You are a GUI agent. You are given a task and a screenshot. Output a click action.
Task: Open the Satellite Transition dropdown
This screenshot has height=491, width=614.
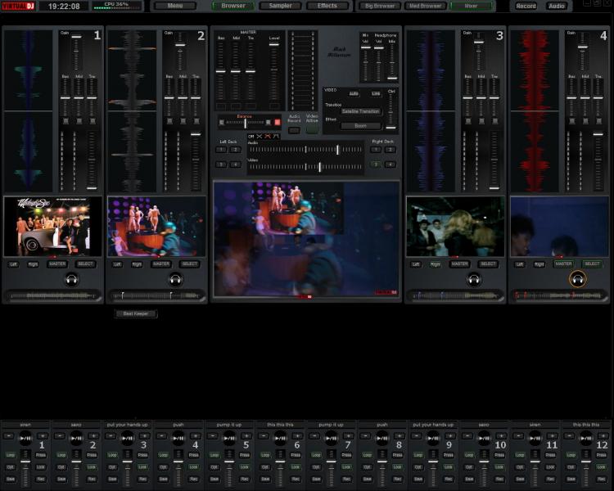coord(360,111)
